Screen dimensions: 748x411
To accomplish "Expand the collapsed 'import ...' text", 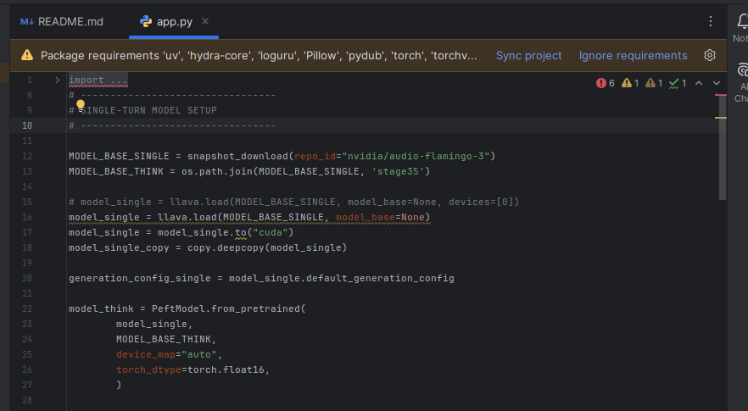I will coord(98,80).
